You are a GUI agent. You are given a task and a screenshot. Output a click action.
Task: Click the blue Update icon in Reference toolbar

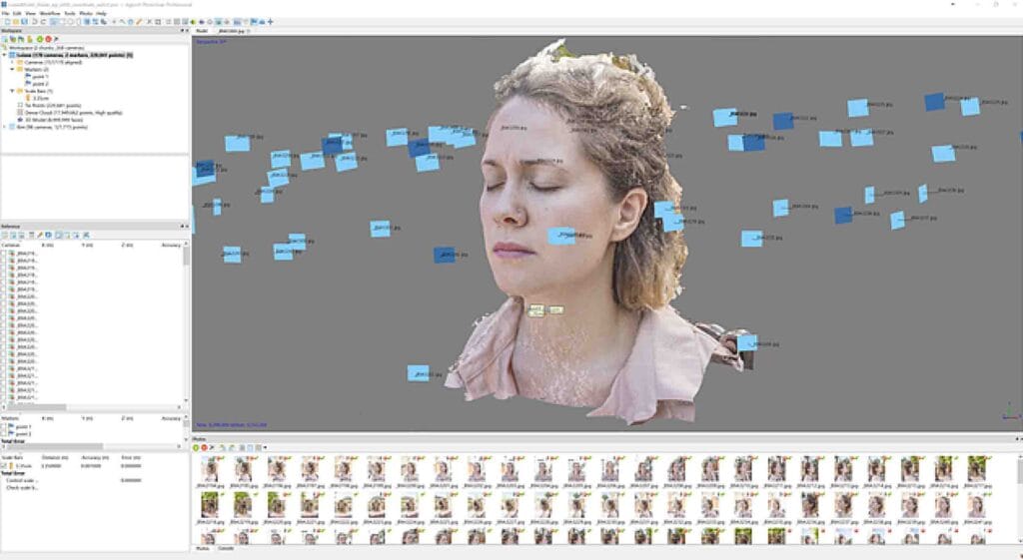point(48,235)
